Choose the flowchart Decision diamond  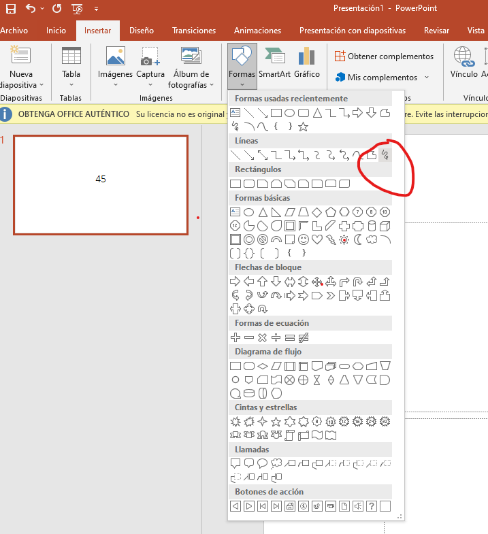click(x=263, y=366)
